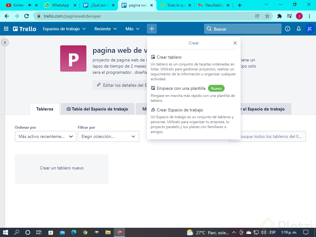Click the search magnifier in Buscar bar
This screenshot has width=316, height=237.
pos(209,29)
